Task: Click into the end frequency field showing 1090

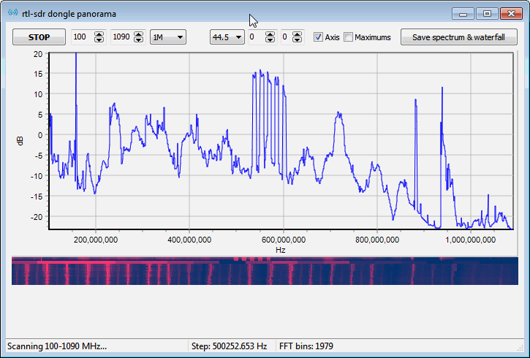Action: point(121,37)
